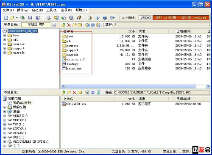Click the Exit door icon in toolbar
The width and height of the screenshot is (212, 155).
[112, 18]
